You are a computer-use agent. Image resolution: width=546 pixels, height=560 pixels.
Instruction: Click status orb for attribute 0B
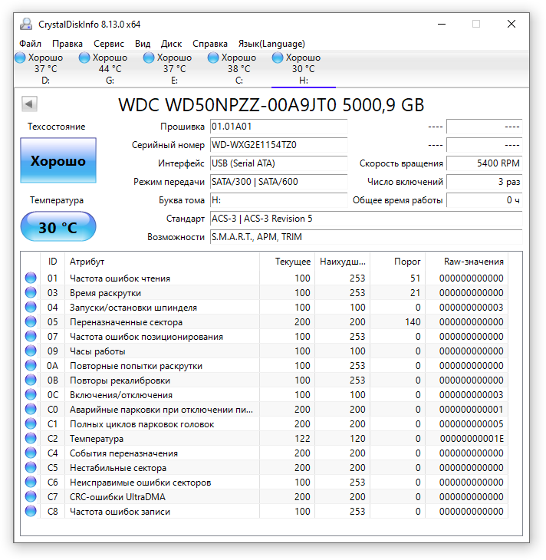pos(31,380)
